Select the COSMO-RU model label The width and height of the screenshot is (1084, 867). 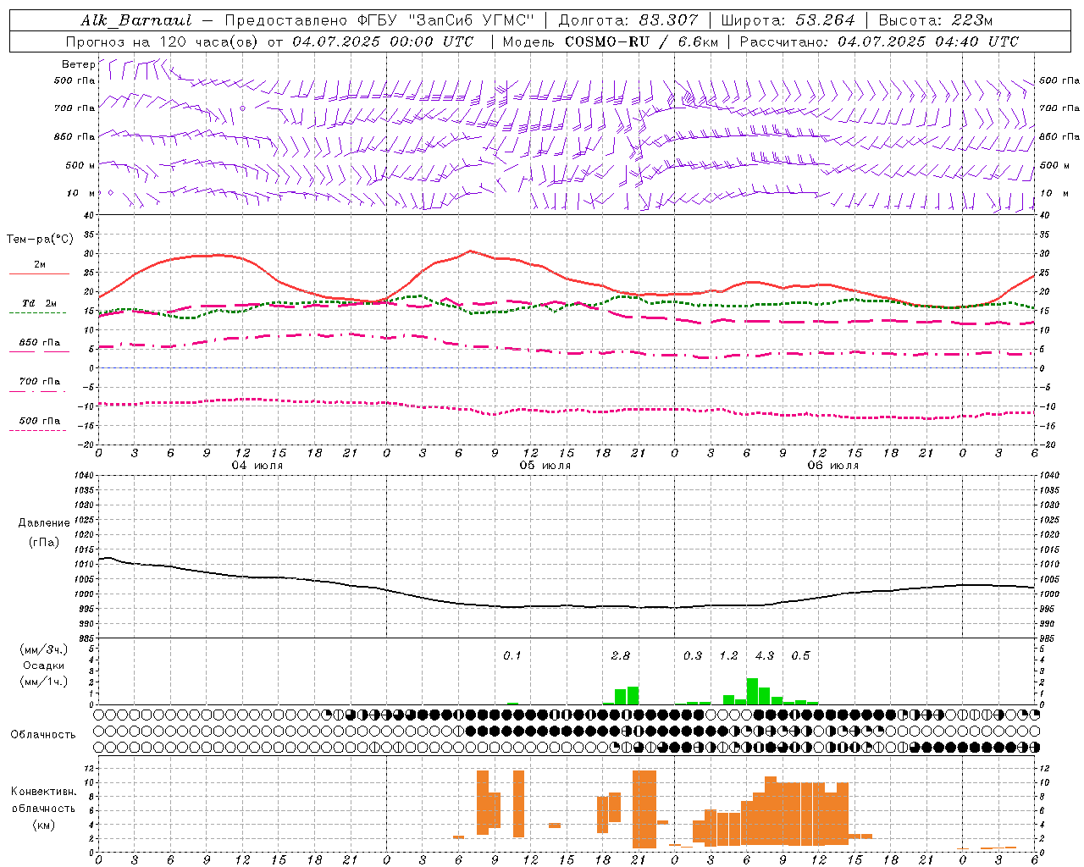[607, 41]
